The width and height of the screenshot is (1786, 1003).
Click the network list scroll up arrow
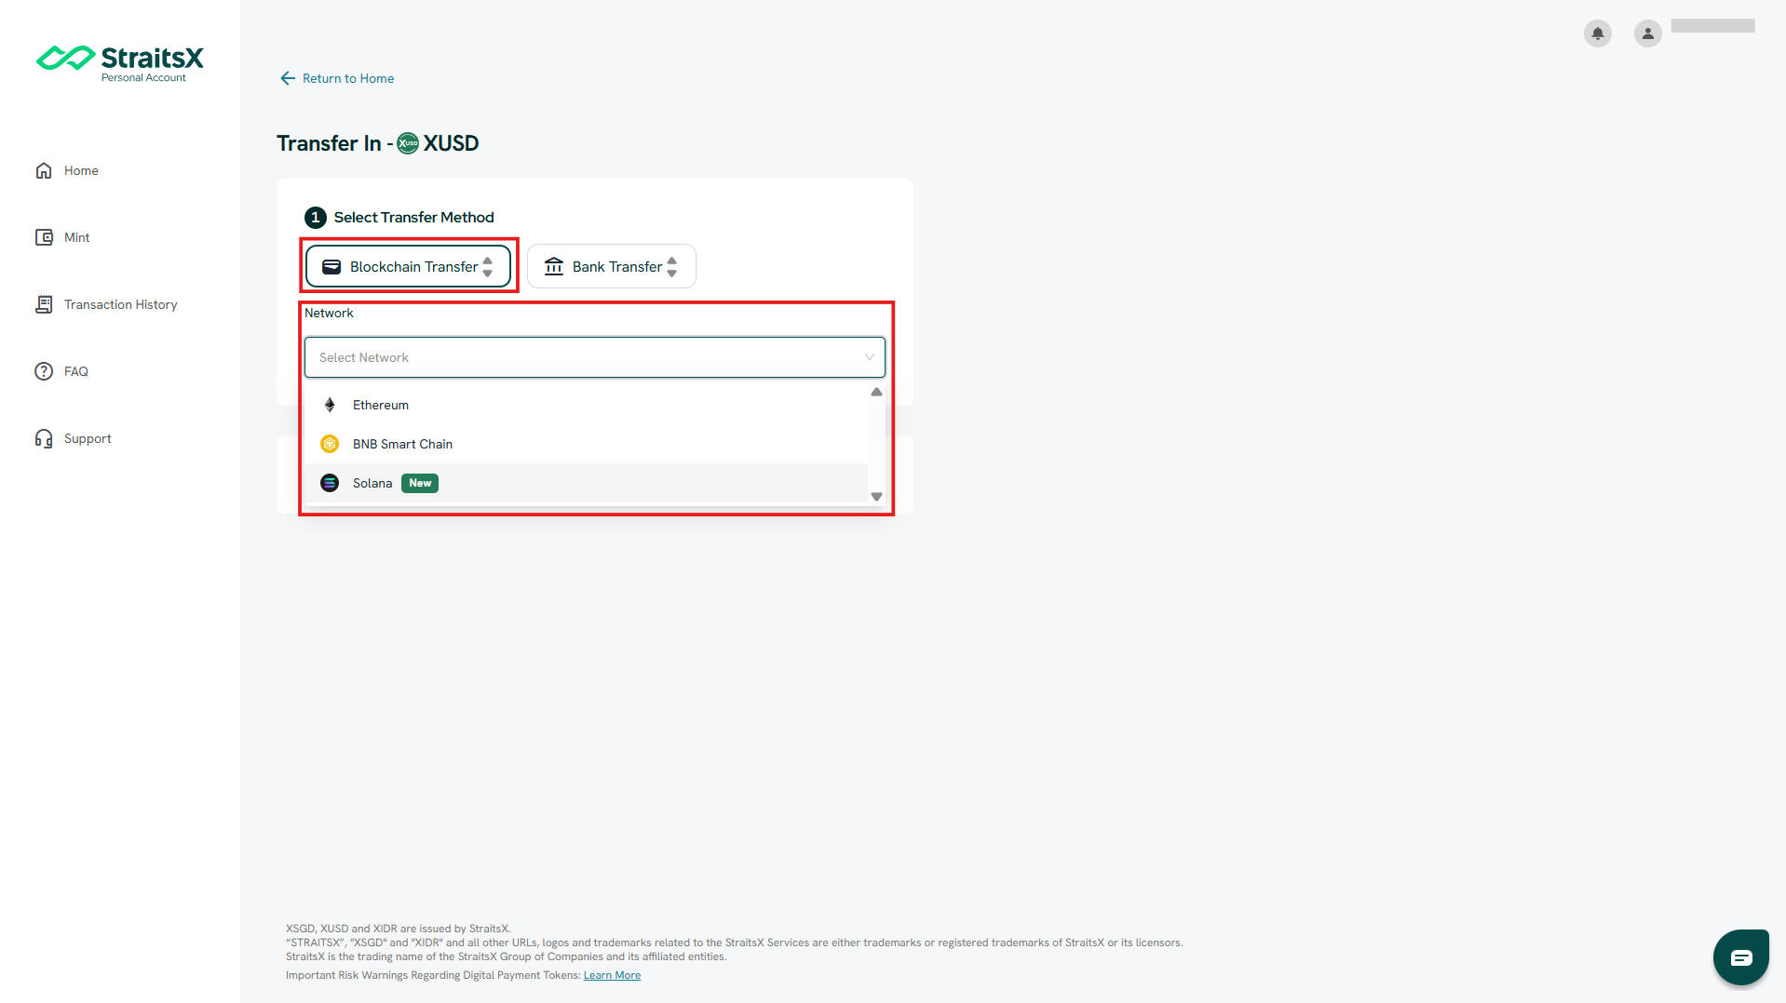876,392
